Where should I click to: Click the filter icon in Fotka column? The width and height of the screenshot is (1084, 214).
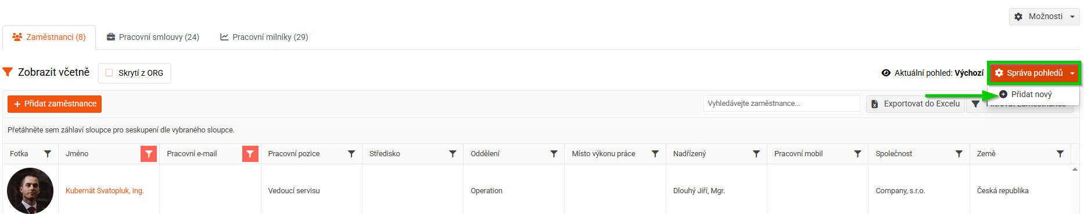48,154
